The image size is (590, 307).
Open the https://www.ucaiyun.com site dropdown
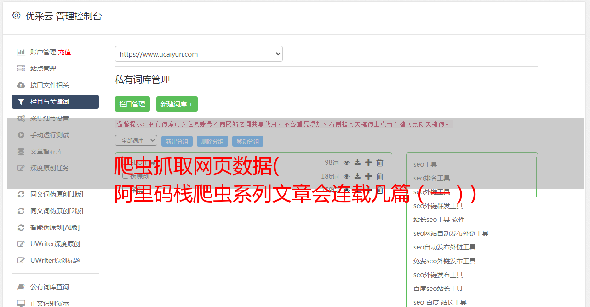point(199,54)
